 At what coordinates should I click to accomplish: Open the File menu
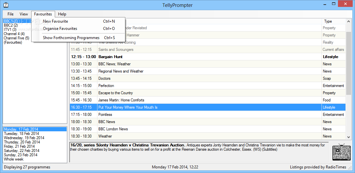(x=10, y=14)
